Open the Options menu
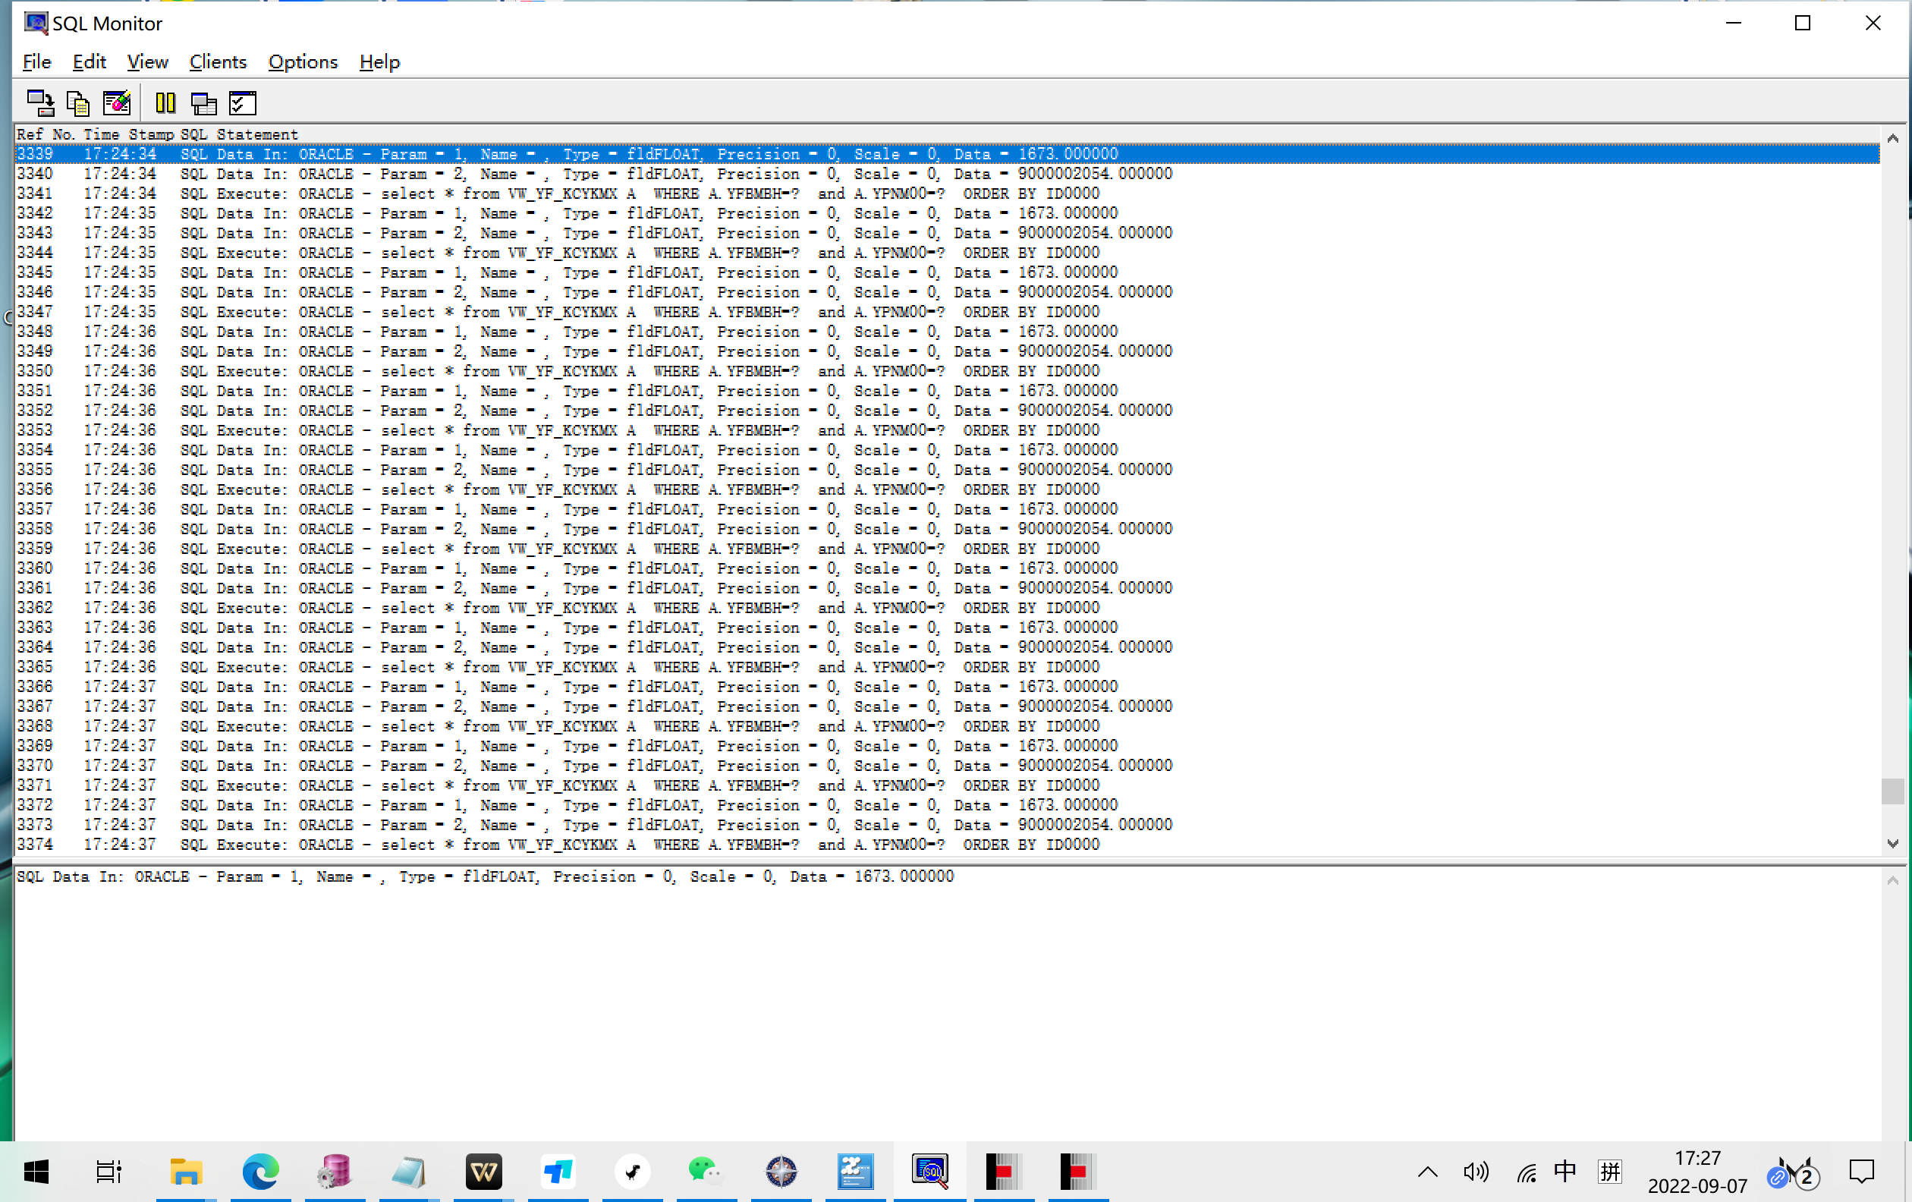The image size is (1912, 1202). point(303,62)
